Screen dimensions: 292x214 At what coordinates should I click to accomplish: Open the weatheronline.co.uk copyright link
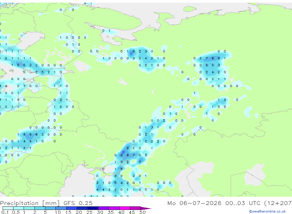[x=267, y=211]
